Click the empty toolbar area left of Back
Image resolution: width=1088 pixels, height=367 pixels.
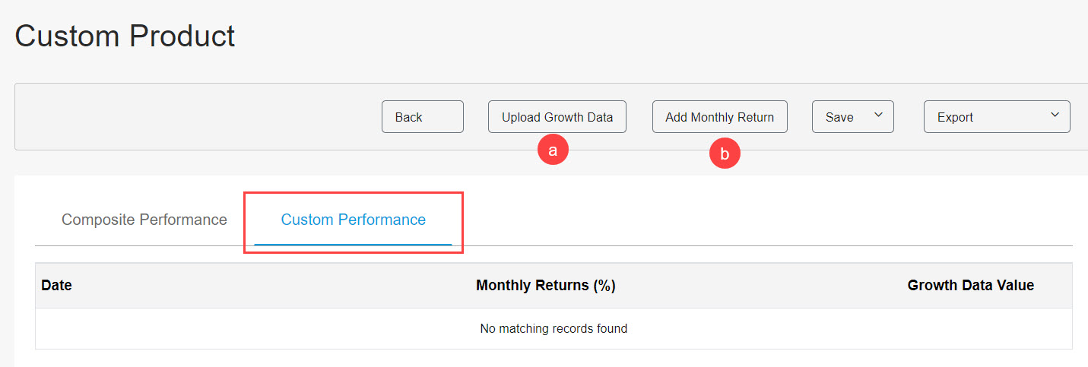click(198, 117)
